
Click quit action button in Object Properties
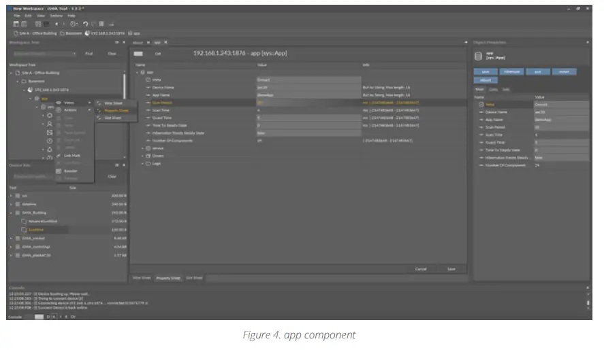click(538, 71)
